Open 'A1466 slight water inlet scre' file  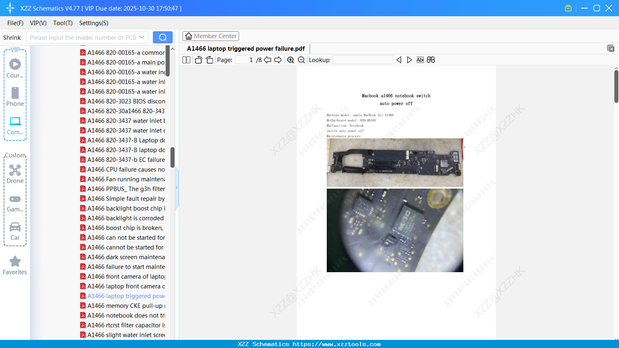tap(122, 335)
